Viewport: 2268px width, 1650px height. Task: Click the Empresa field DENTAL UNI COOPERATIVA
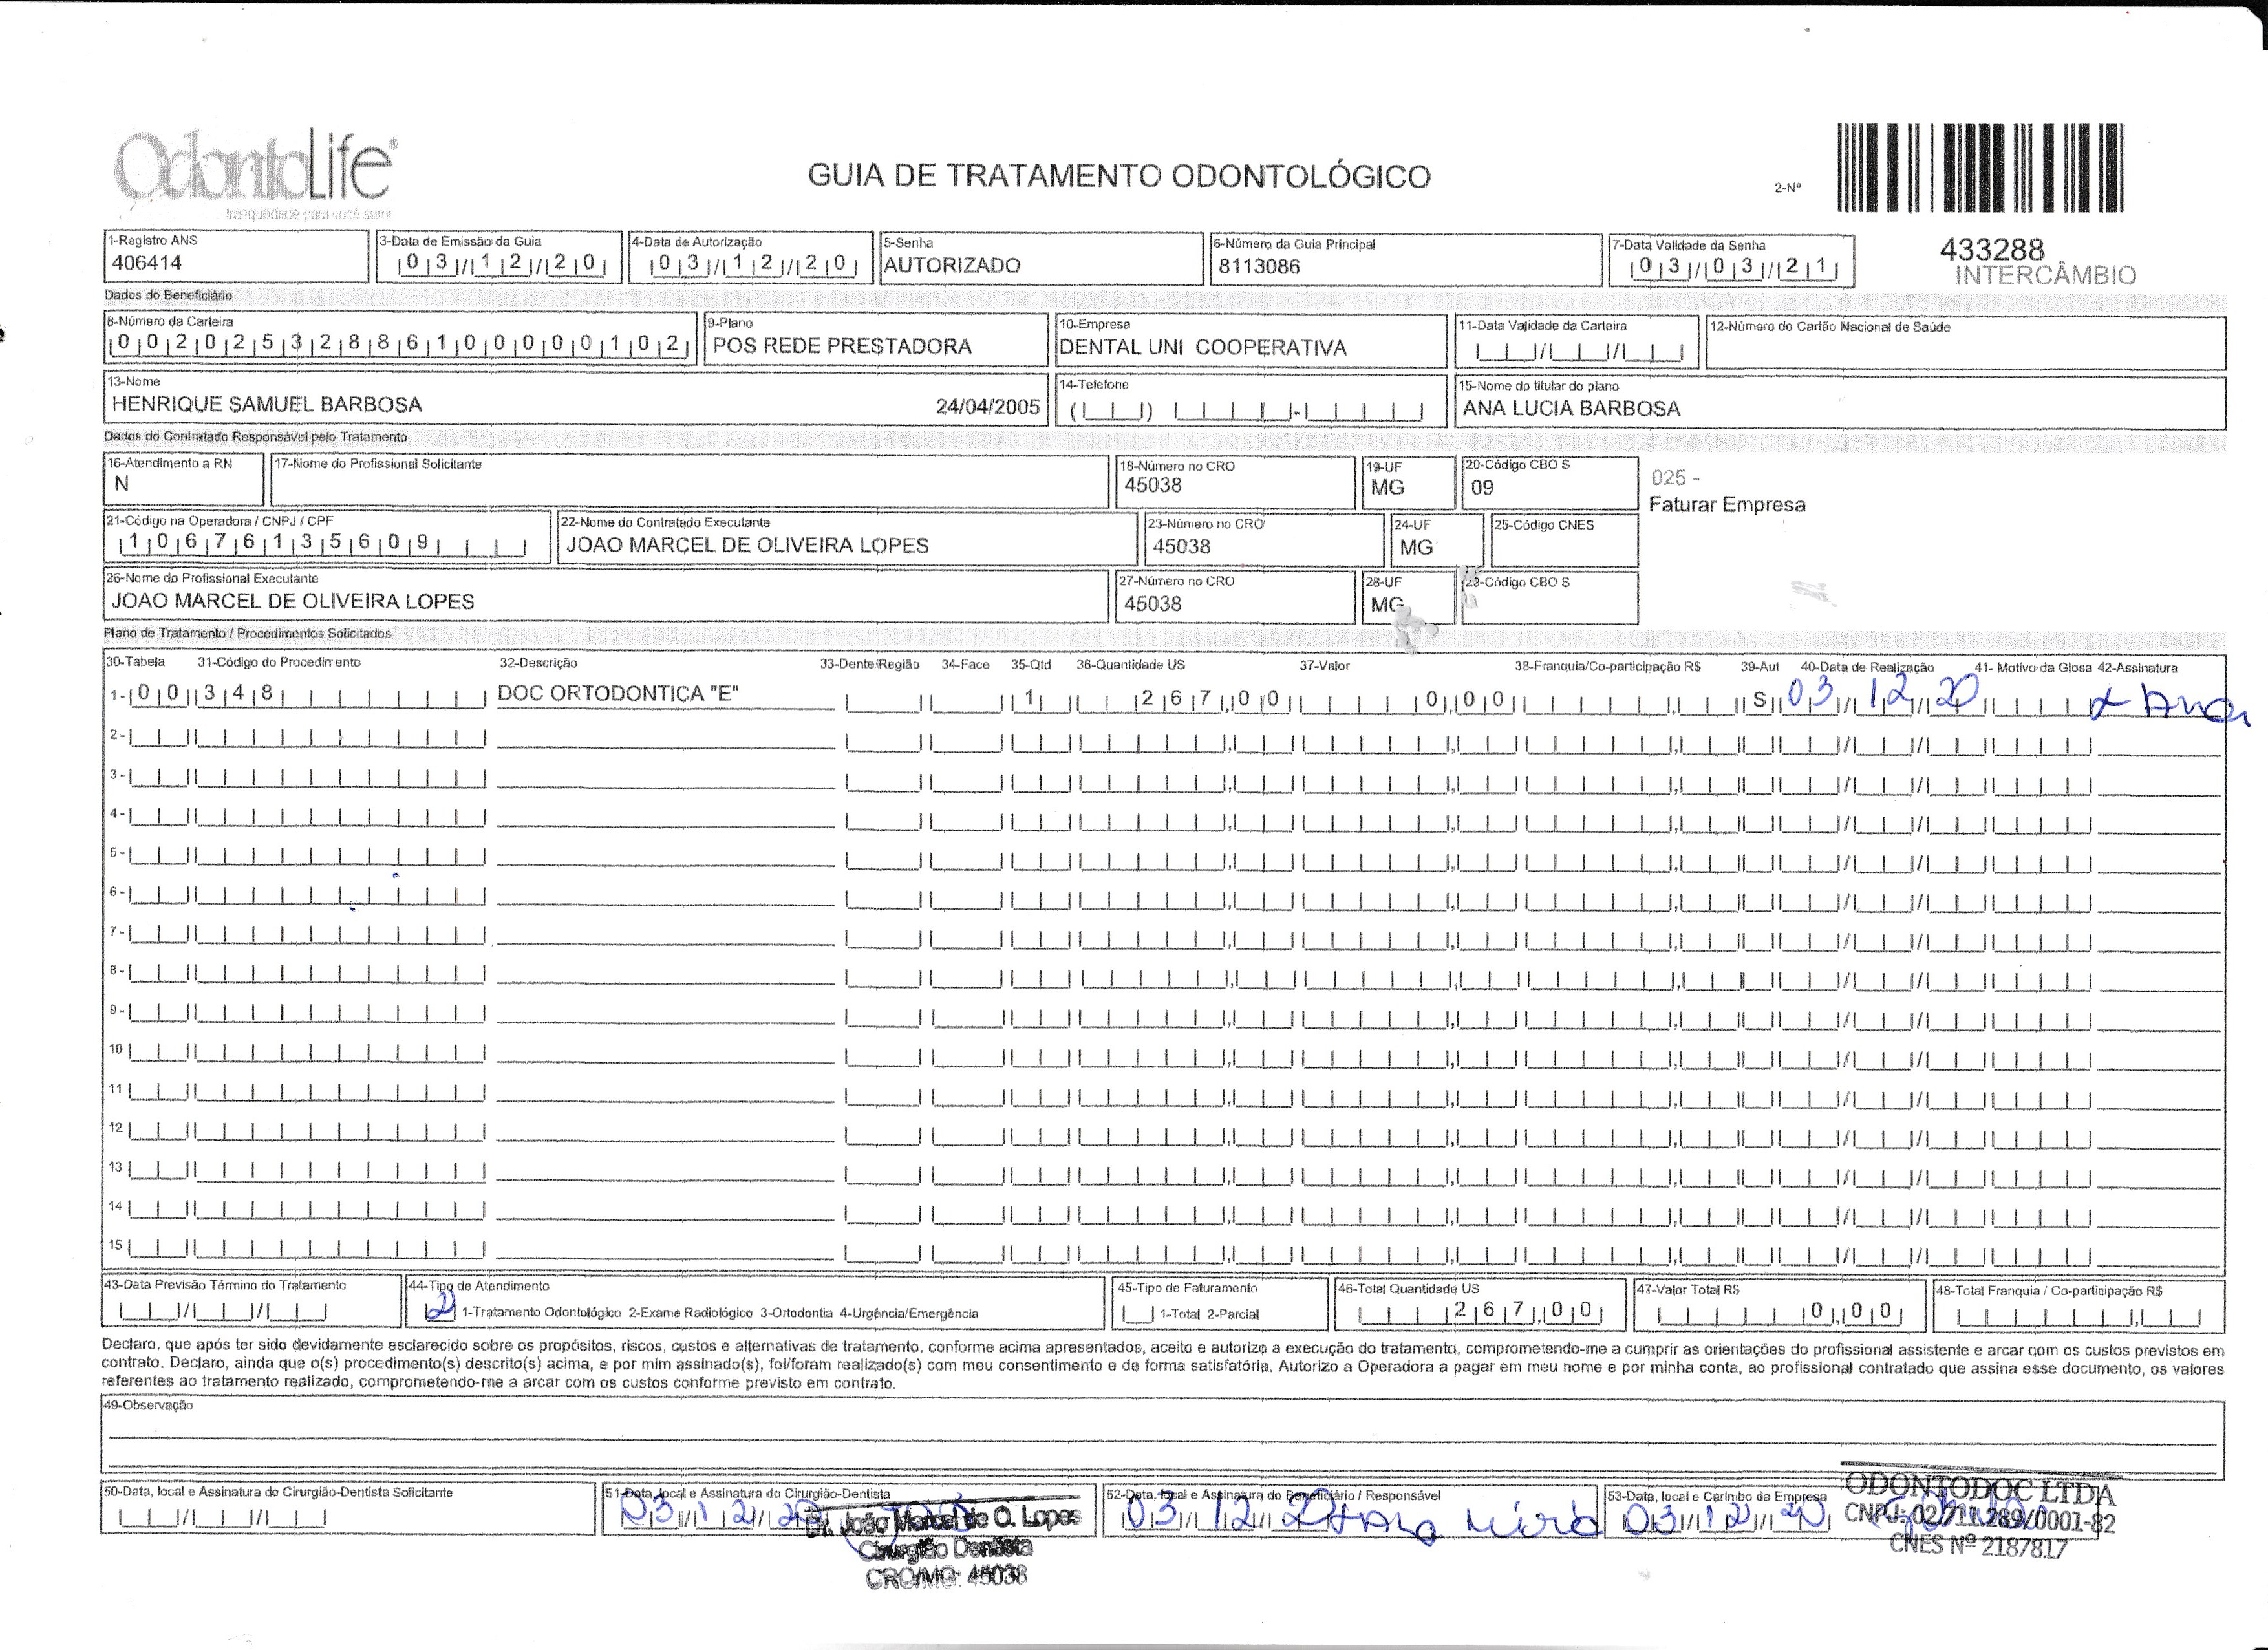1203,348
